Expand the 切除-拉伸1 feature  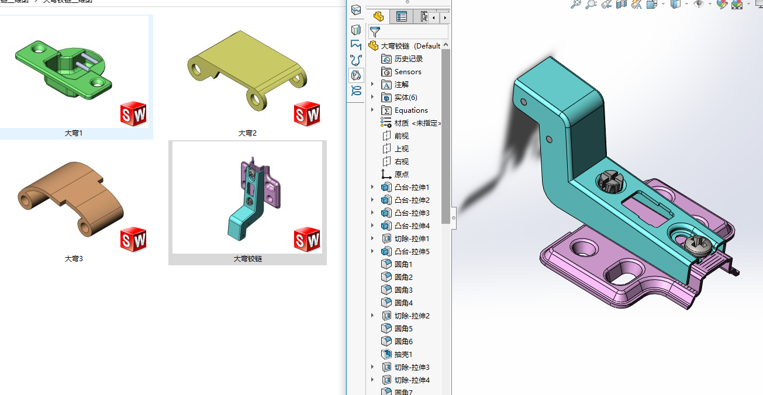[x=372, y=238]
